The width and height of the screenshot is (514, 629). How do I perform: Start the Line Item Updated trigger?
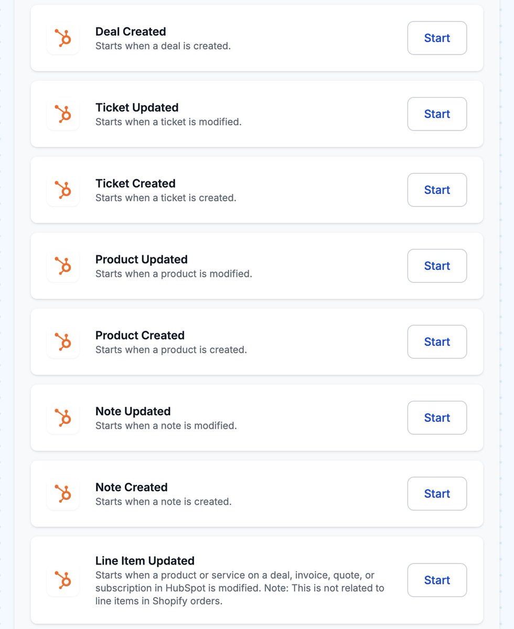point(437,580)
